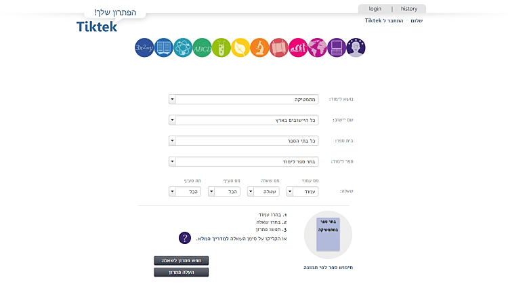Click step text 3. חפשו פתרון

271,230
